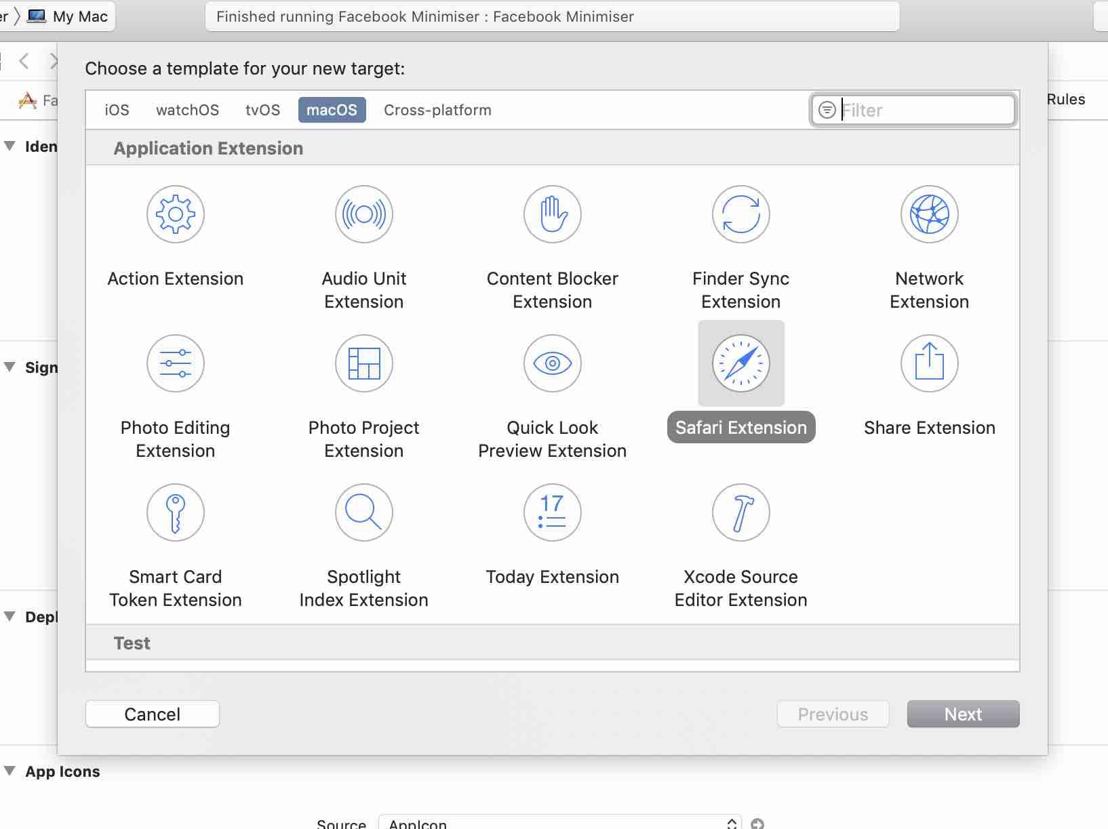The height and width of the screenshot is (829, 1108).
Task: Click the My Mac laptop icon
Action: click(x=37, y=16)
